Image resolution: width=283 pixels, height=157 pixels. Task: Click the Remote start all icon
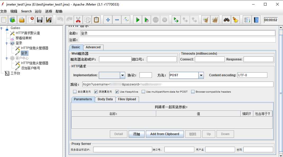[x=176, y=20]
